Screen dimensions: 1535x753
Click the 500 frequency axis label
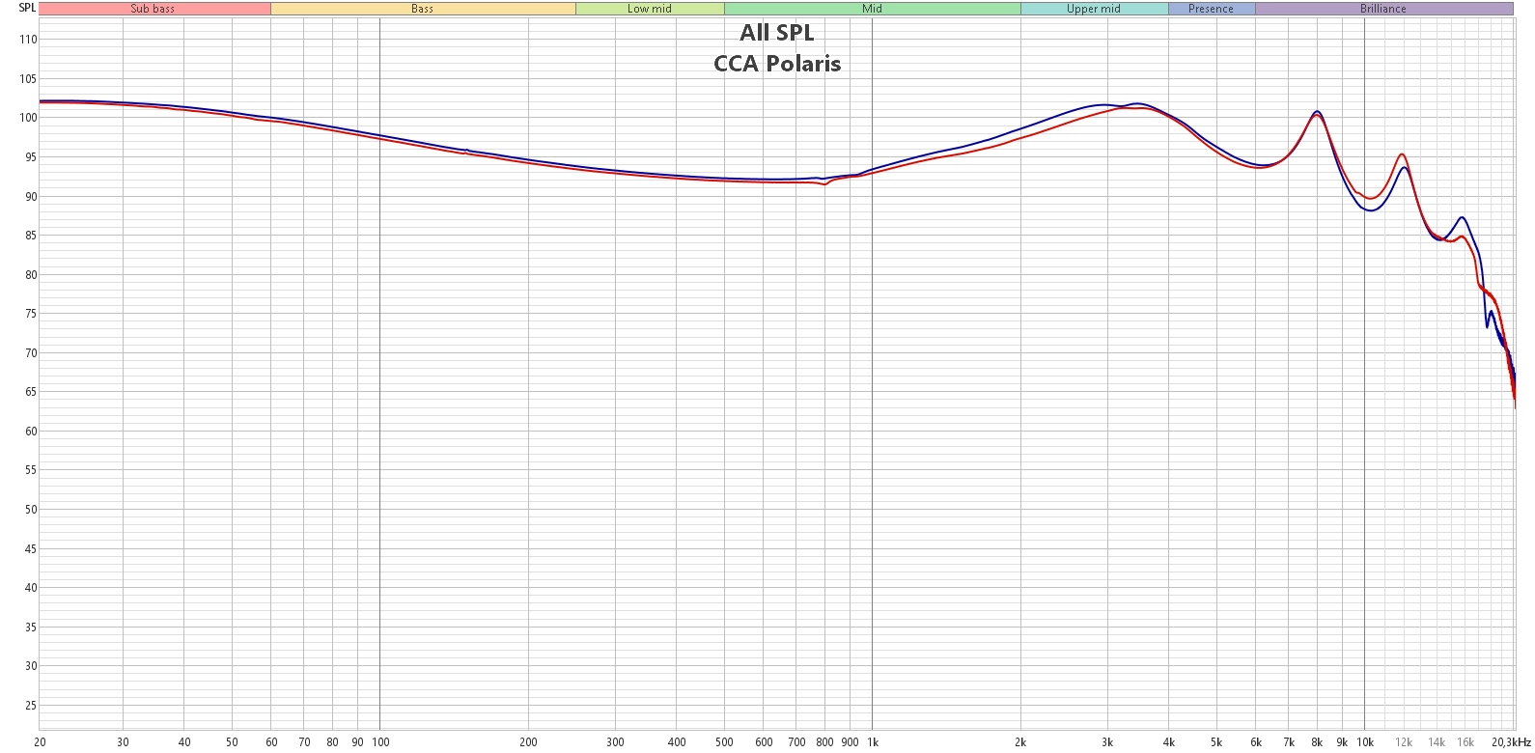[x=724, y=742]
